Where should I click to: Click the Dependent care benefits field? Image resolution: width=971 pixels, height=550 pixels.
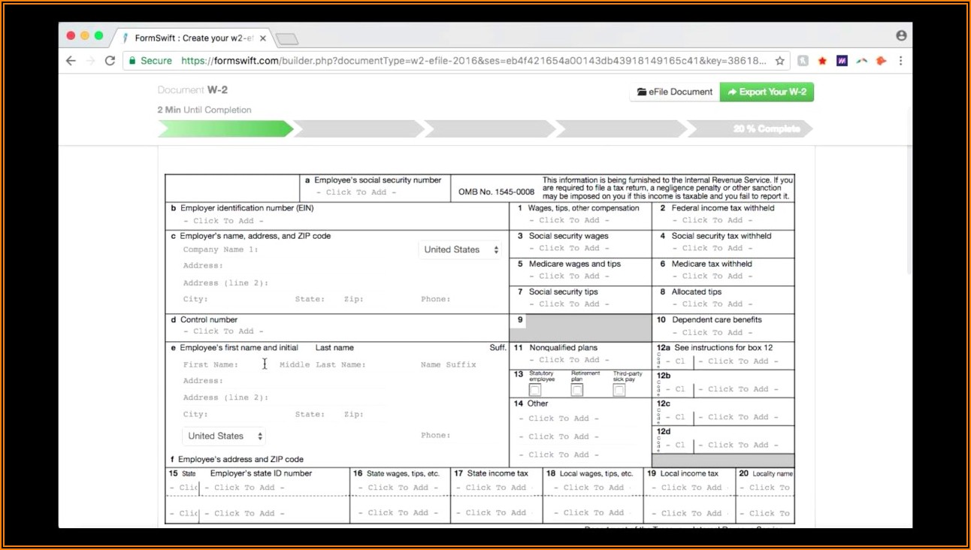(712, 332)
